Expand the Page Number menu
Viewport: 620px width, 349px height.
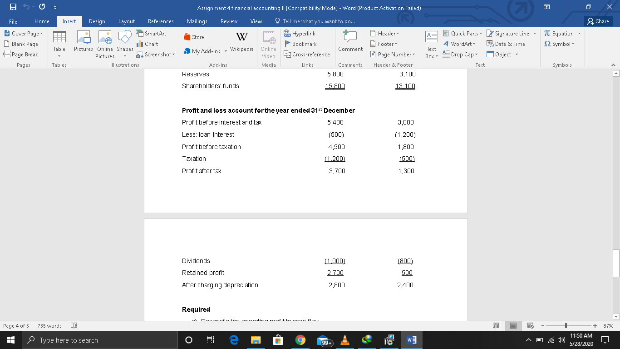coord(392,54)
